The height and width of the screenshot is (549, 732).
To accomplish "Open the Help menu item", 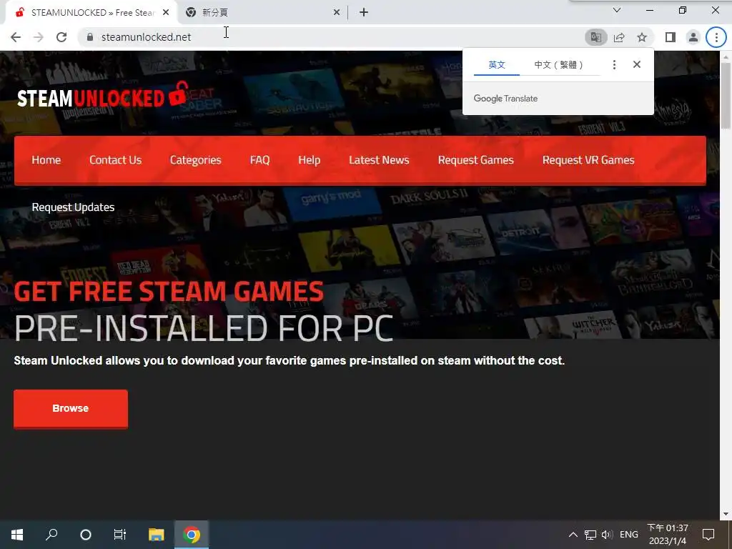I will [309, 160].
